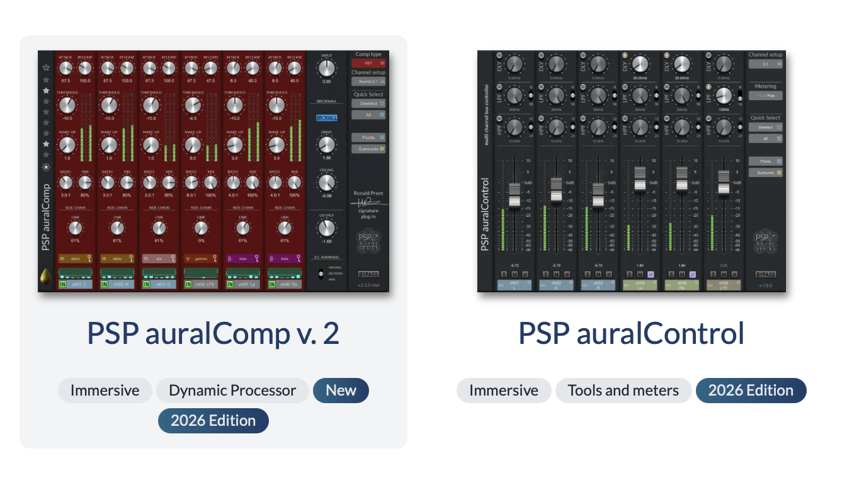The width and height of the screenshot is (864, 480).
Task: Open the gamma group selector on ch04: LFE
Action: coord(201,259)
